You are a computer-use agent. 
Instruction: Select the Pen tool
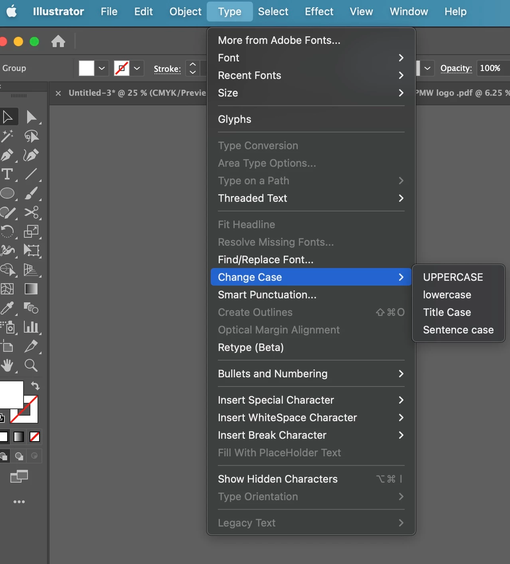click(8, 155)
